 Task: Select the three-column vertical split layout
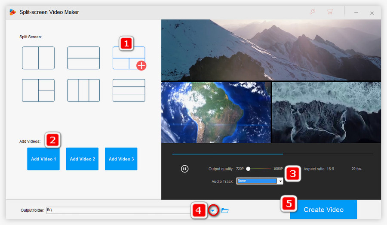(x=83, y=90)
